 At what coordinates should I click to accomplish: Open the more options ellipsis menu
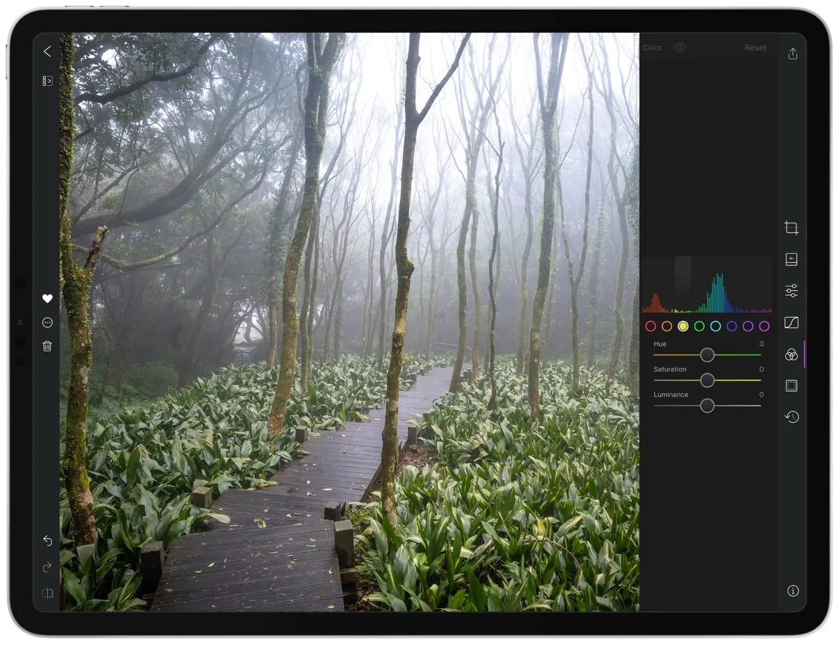coord(47,322)
